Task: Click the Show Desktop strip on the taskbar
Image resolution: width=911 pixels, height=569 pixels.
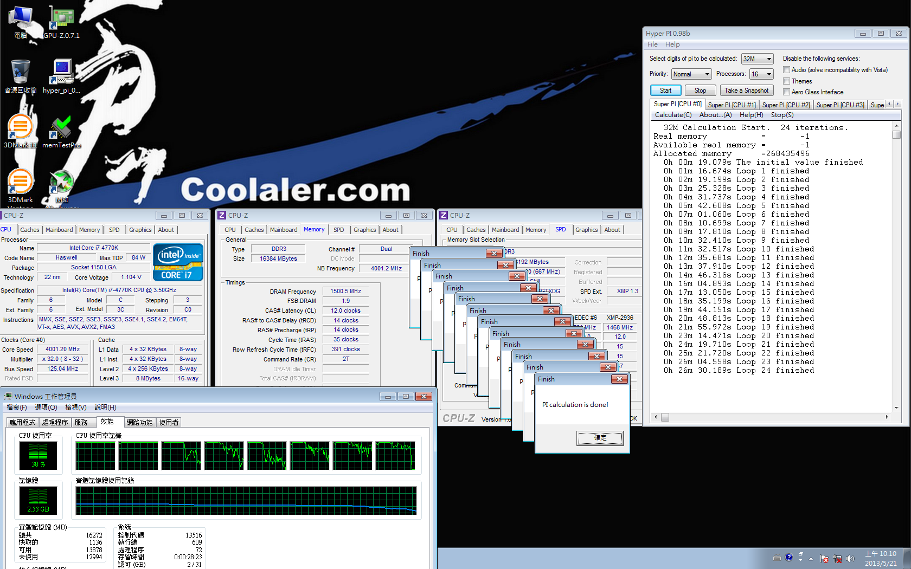Action: click(908, 558)
